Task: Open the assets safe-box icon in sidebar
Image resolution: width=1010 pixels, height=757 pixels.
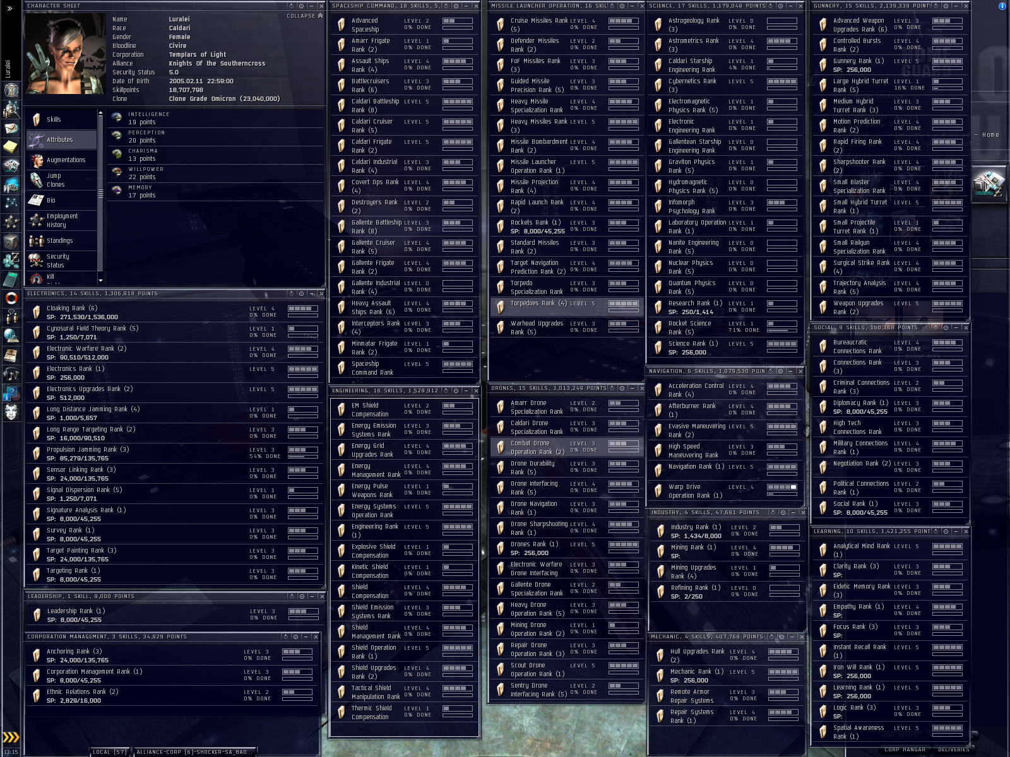Action: click(11, 241)
